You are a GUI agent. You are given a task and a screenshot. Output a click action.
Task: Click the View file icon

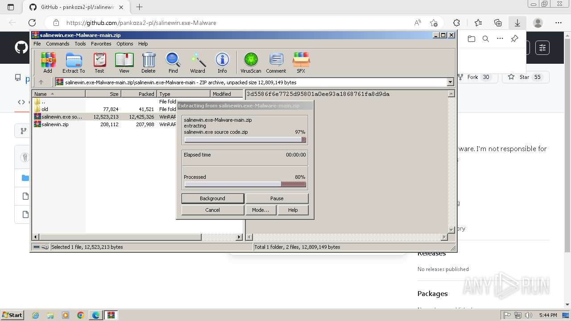[x=124, y=62]
